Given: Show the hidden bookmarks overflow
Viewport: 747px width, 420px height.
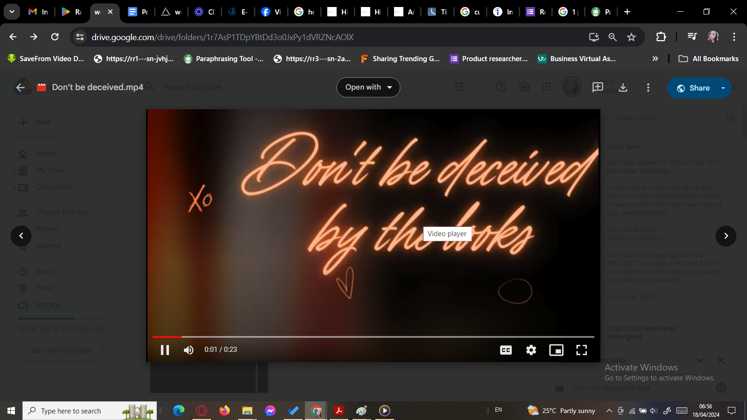Looking at the screenshot, I should coord(655,58).
